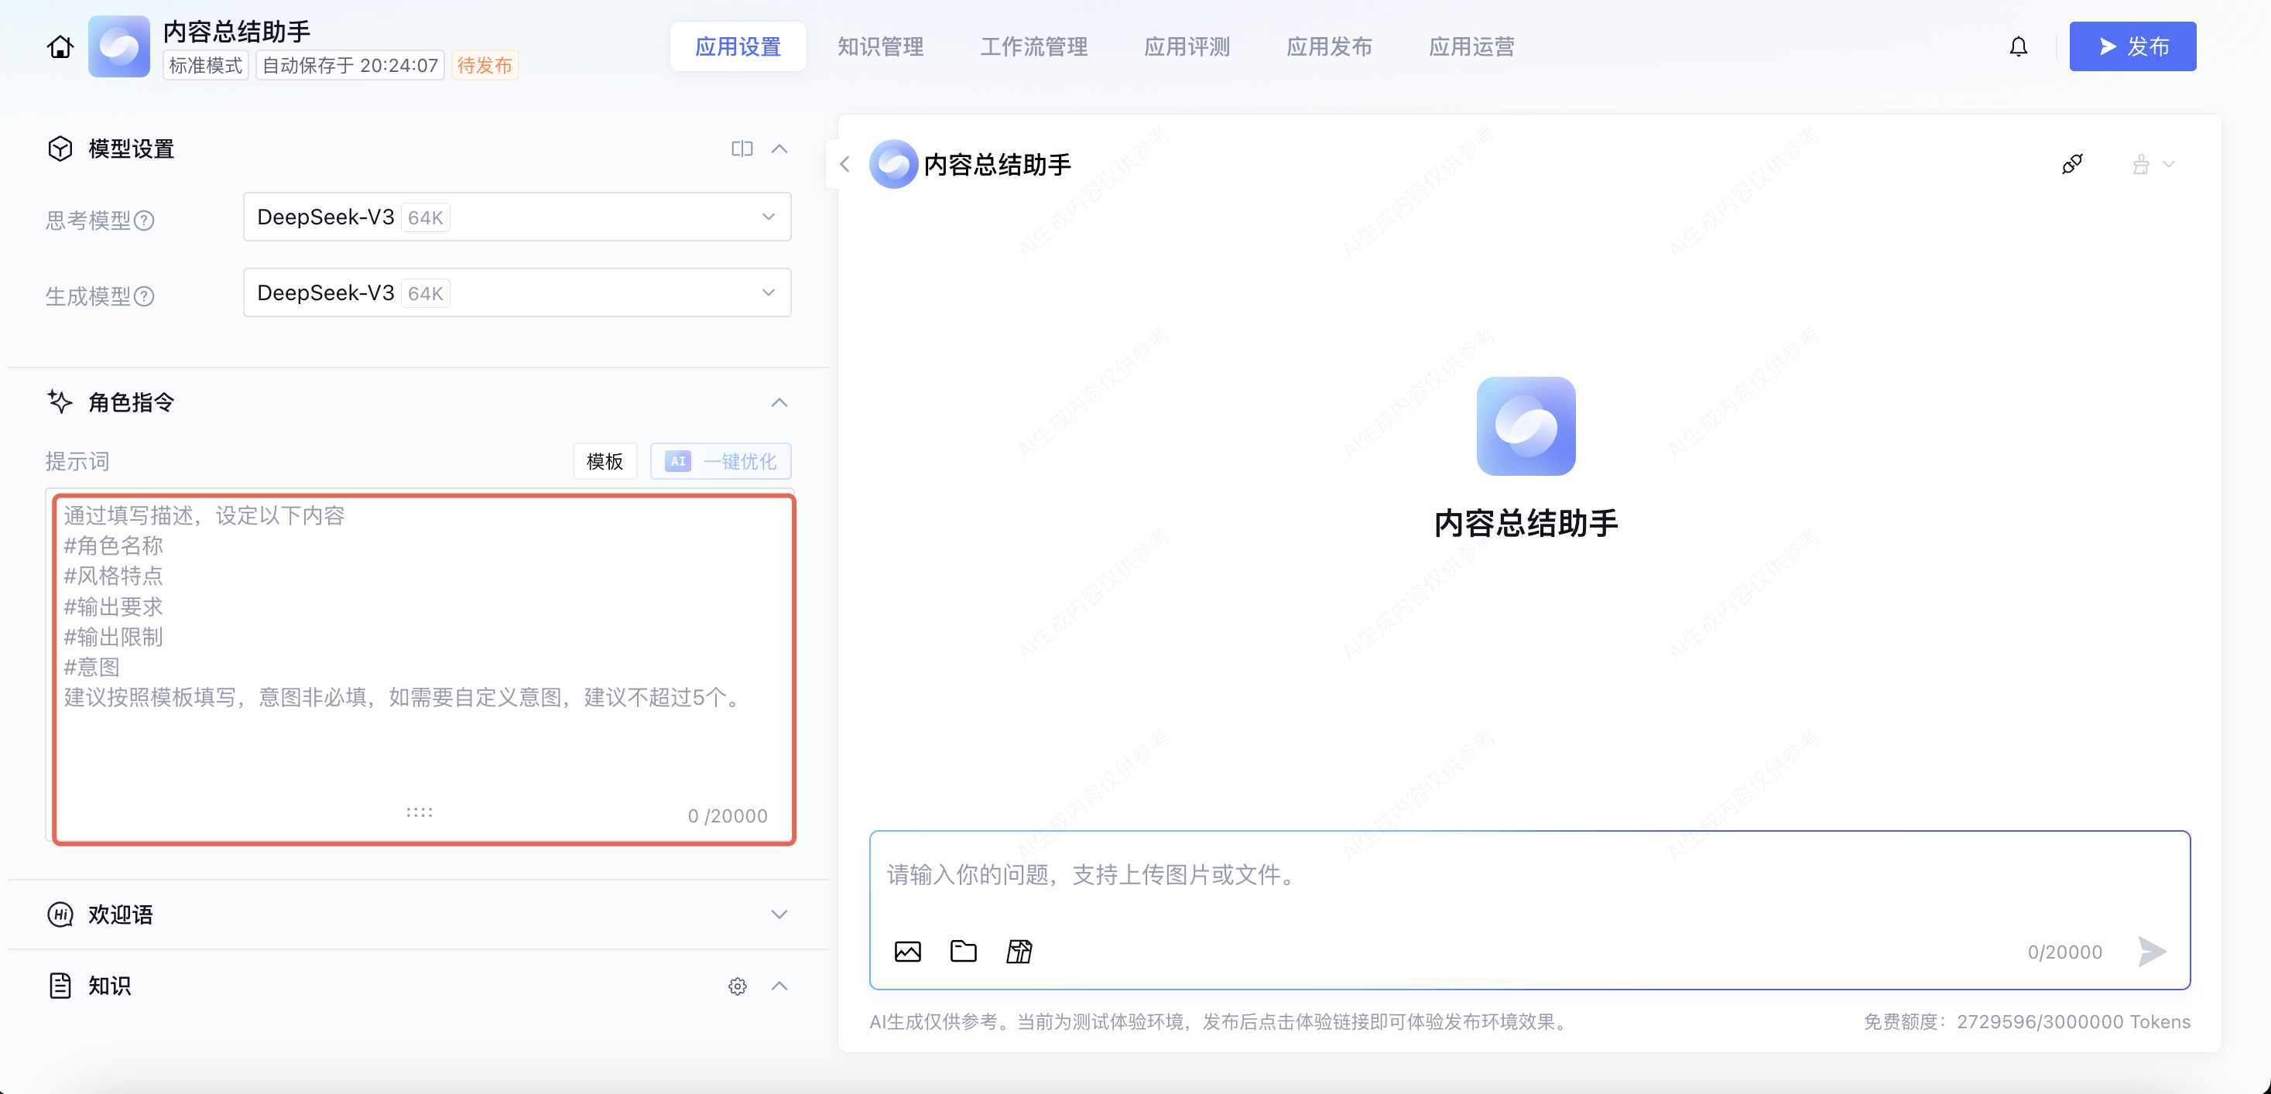Collapse preview panel with left chevron
This screenshot has height=1094, width=2271.
[844, 164]
